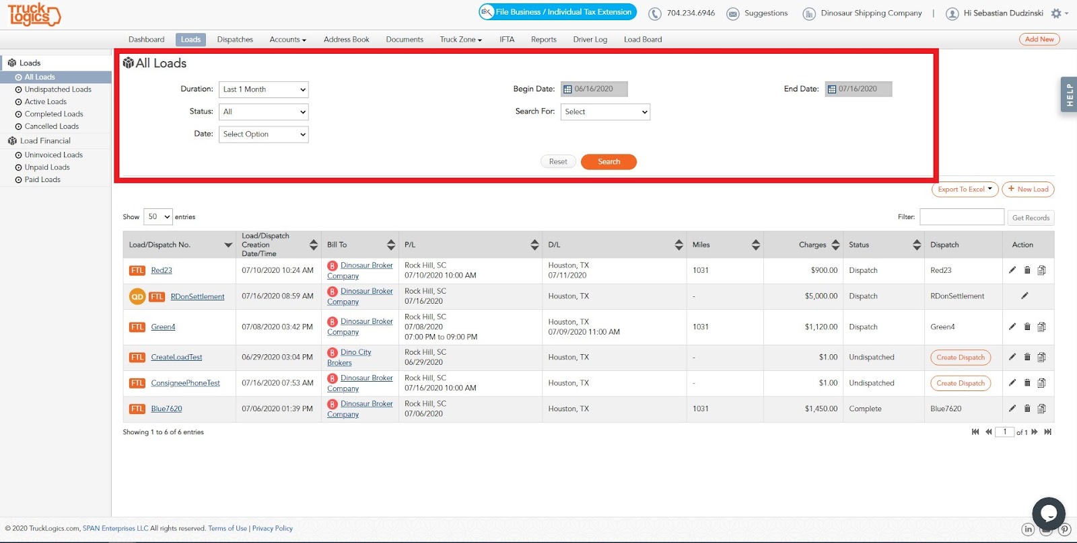Create Dispatch for the ConsigneePhoneTest load
The image size is (1077, 543).
961,383
